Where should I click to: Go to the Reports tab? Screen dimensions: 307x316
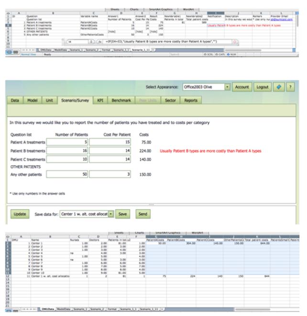pos(191,101)
